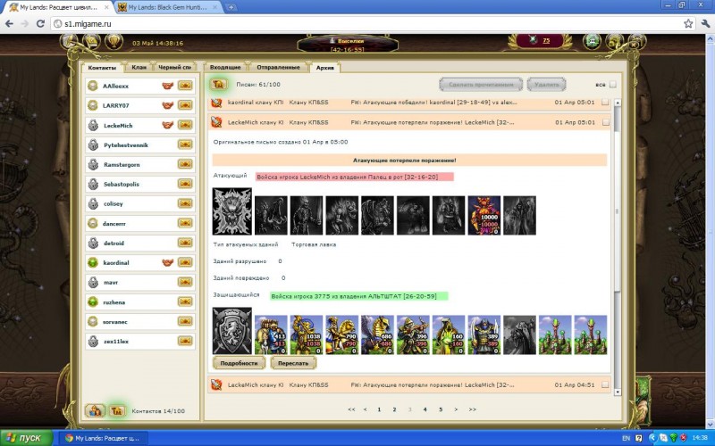Open the Входящие mail tab

(x=225, y=68)
